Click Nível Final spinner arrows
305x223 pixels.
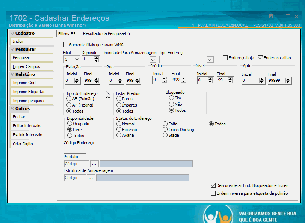[230, 80]
